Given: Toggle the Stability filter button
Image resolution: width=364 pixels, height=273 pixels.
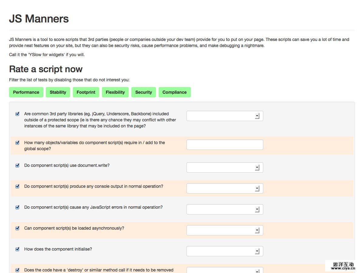Looking at the screenshot, I should 58,92.
